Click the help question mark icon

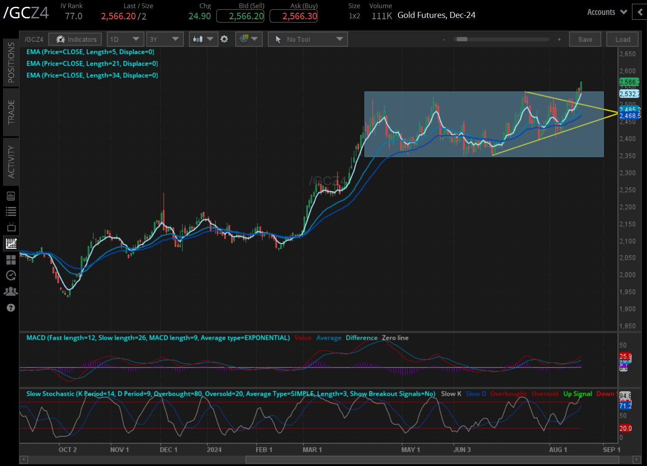point(11,308)
